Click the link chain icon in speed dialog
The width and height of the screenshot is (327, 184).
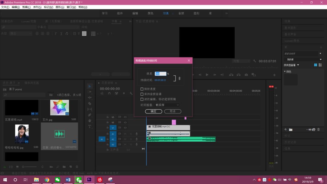[179, 78]
